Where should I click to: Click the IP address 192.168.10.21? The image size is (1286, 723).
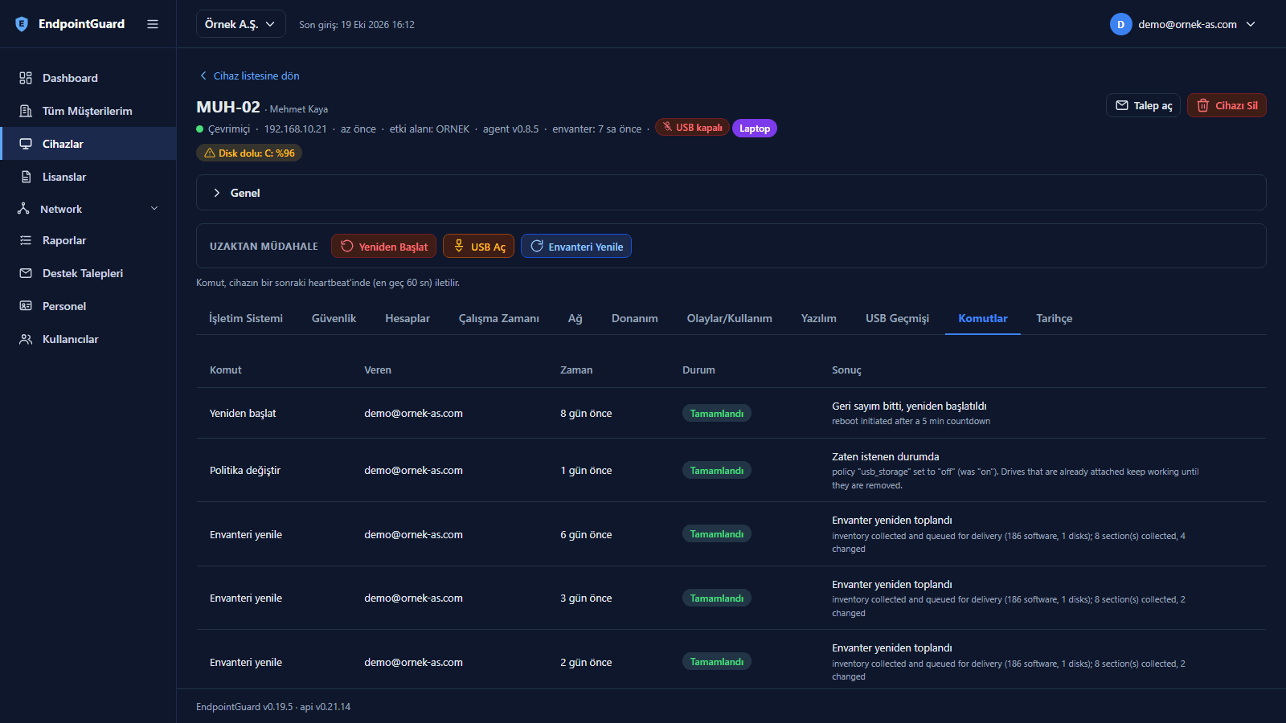coord(295,129)
